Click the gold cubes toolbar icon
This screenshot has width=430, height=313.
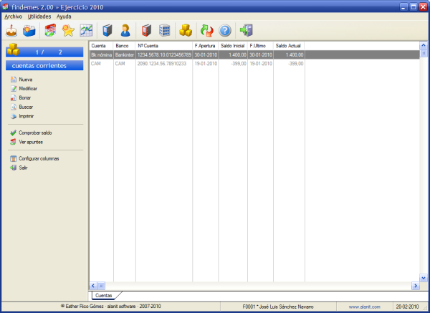(186, 30)
